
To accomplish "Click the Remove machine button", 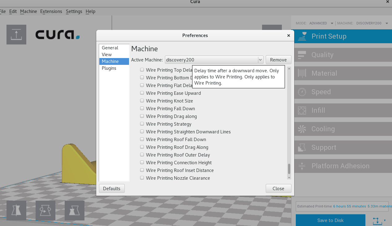I will click(x=278, y=60).
